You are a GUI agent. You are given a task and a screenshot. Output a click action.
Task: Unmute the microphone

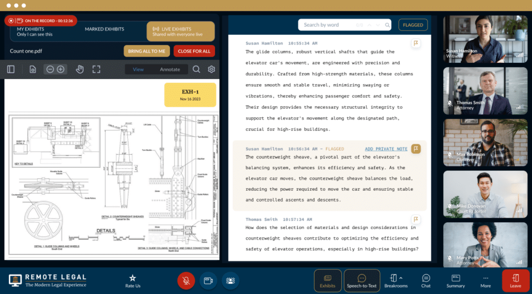click(186, 280)
